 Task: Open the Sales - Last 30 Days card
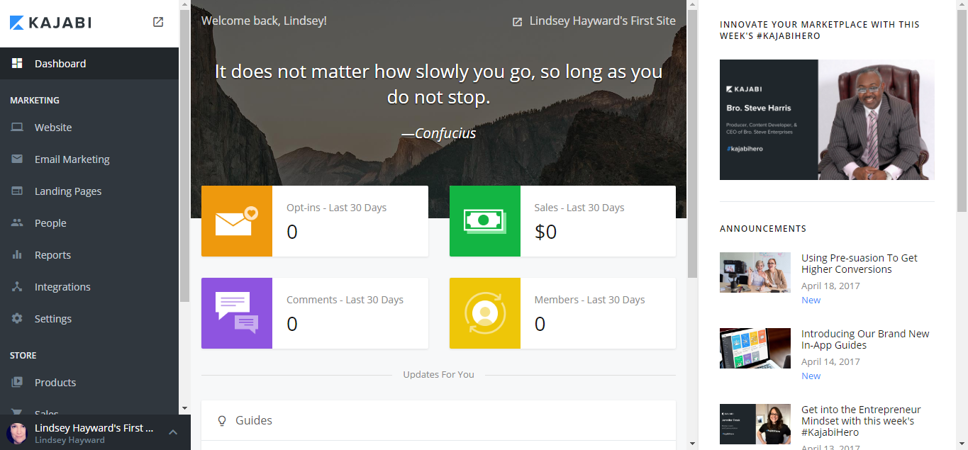click(x=562, y=221)
